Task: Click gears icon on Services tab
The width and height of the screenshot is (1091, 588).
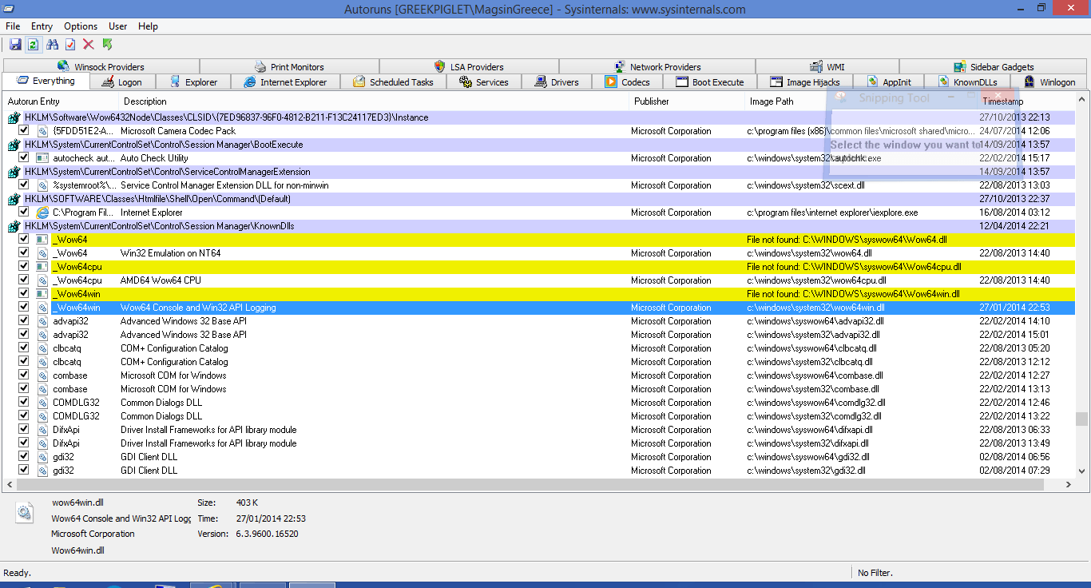Action: click(466, 81)
